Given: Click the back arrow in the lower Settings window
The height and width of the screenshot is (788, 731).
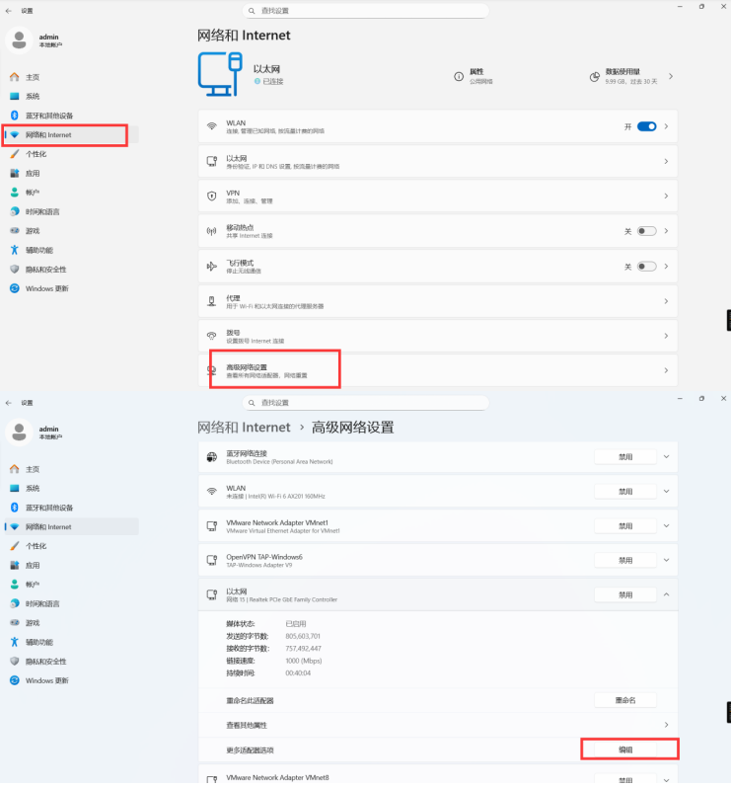Looking at the screenshot, I should coord(9,403).
